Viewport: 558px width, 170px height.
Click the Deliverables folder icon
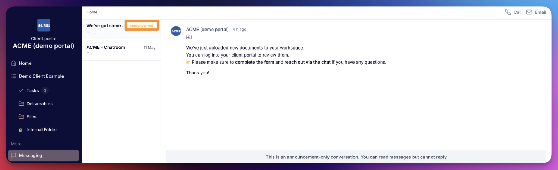click(x=21, y=104)
